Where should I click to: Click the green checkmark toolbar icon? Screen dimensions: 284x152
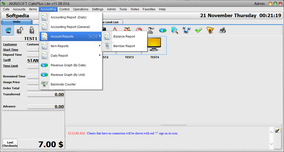click(x=199, y=30)
